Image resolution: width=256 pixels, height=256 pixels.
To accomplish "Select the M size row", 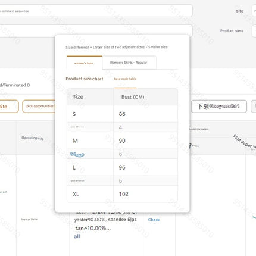I will click(x=122, y=141).
